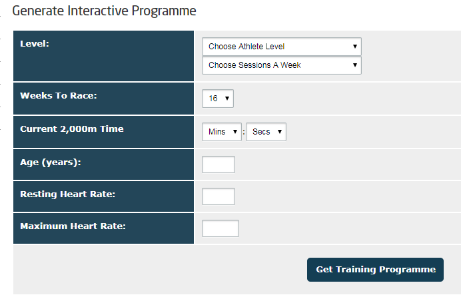Click the Current 2,000m Time label

[x=72, y=129]
